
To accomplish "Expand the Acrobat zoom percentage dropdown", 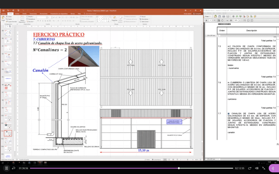I will (240, 20).
